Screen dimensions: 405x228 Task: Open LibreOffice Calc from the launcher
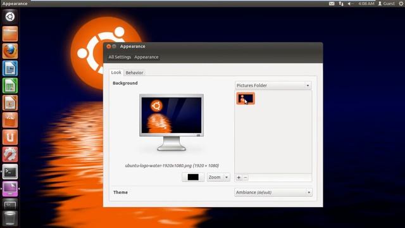click(10, 85)
